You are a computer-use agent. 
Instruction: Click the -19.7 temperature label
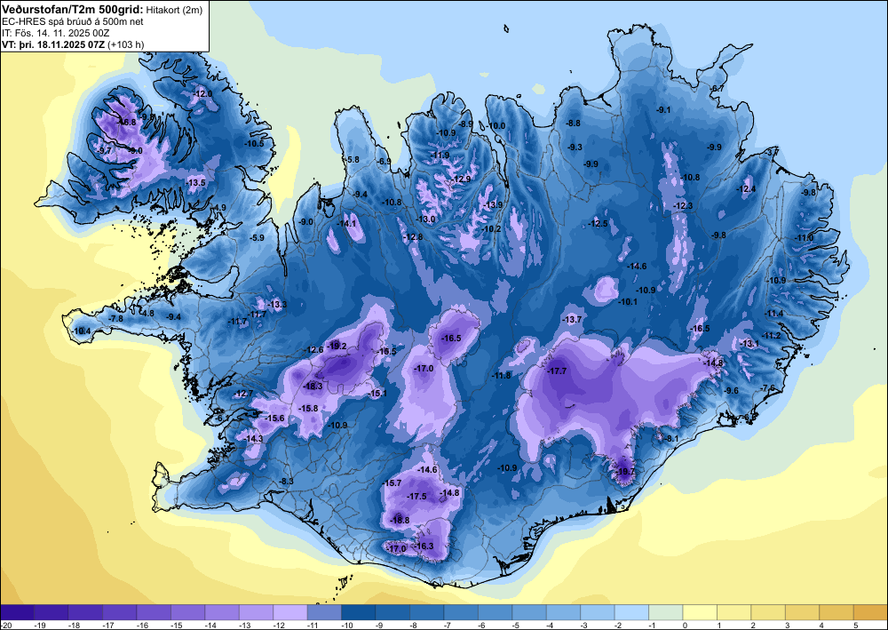coord(626,472)
